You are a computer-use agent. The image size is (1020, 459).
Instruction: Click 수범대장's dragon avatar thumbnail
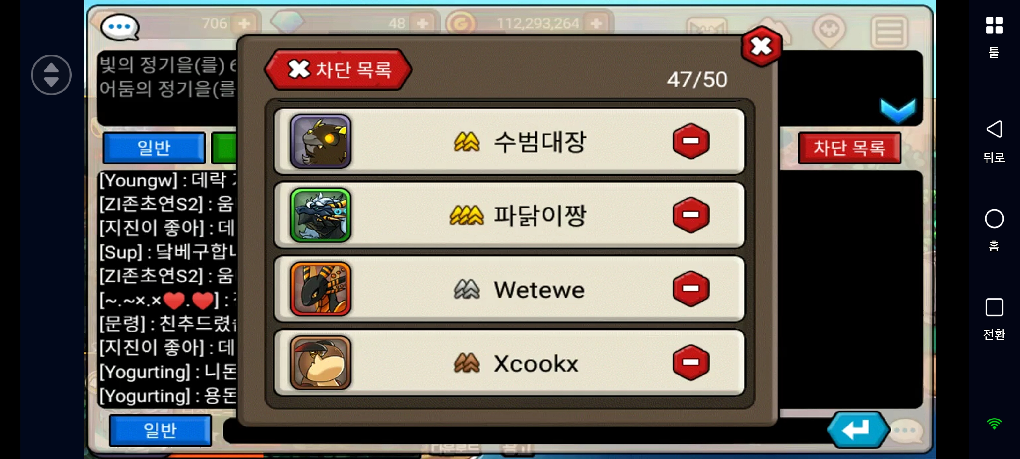(320, 141)
